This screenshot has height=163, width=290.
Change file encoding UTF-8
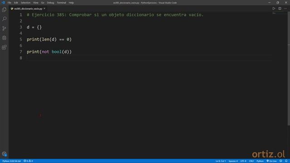[x=243, y=161]
